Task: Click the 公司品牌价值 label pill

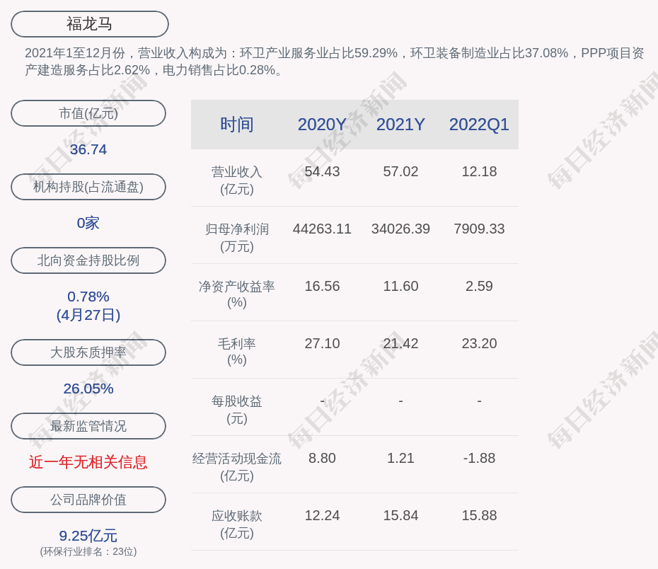Action: [x=88, y=500]
